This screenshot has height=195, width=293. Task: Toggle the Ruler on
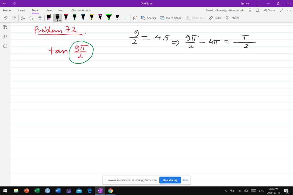pyautogui.click(x=215, y=18)
